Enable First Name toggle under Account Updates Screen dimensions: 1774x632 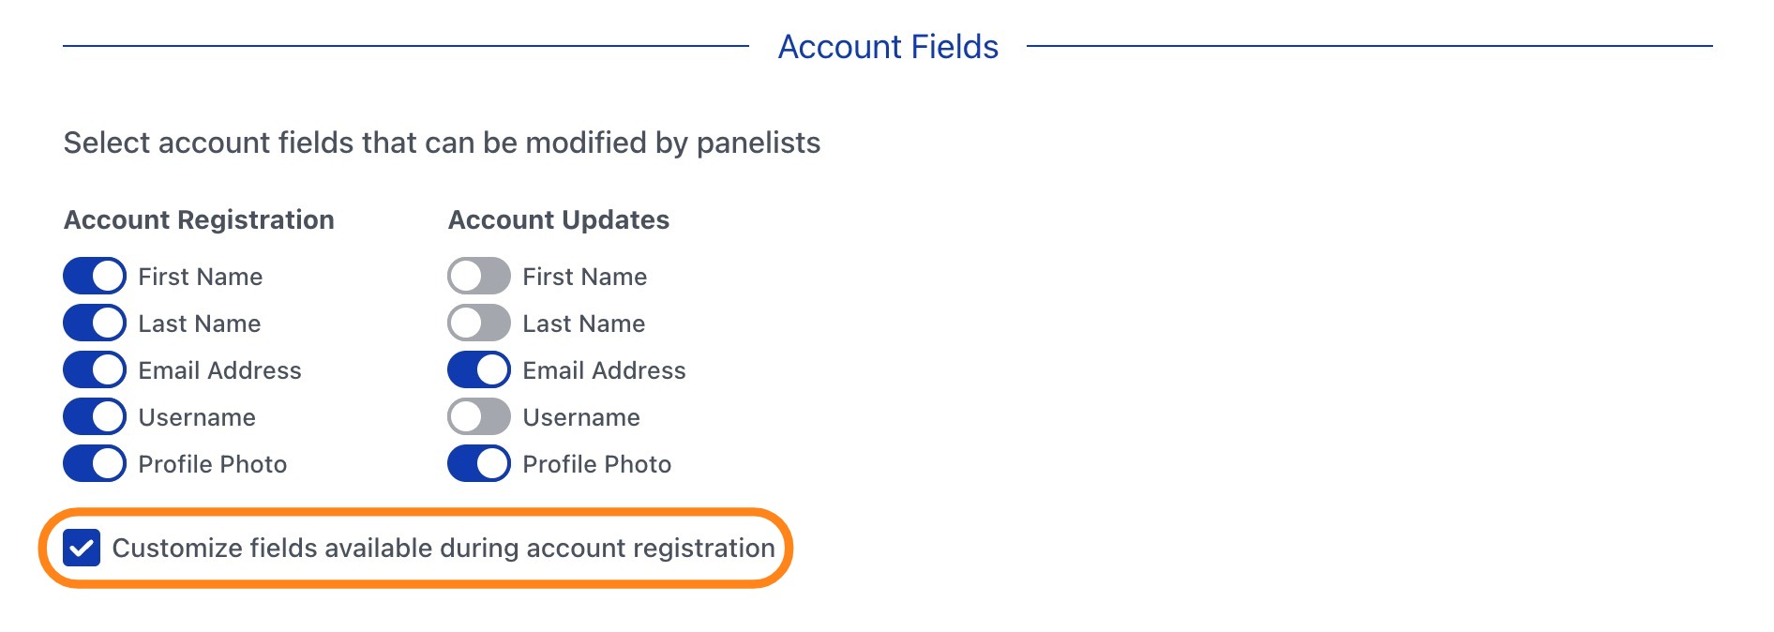(479, 277)
